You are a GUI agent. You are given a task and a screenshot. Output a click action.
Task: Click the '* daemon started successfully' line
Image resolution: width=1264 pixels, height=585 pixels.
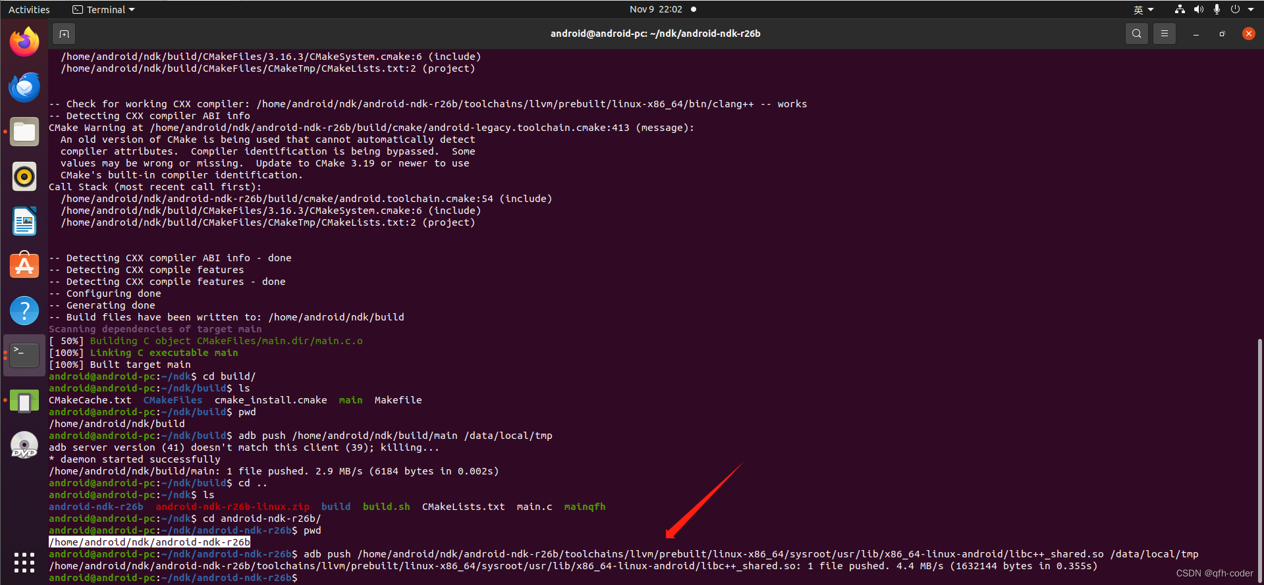click(x=135, y=459)
